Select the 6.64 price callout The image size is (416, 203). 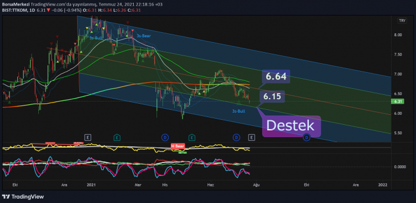pyautogui.click(x=276, y=77)
